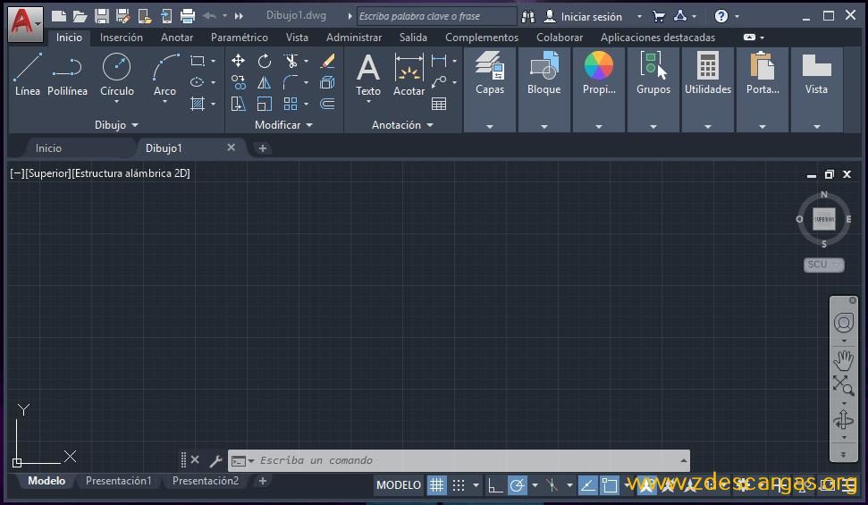868x505 pixels.
Task: Click the Plot printer icon
Action: [x=188, y=16]
